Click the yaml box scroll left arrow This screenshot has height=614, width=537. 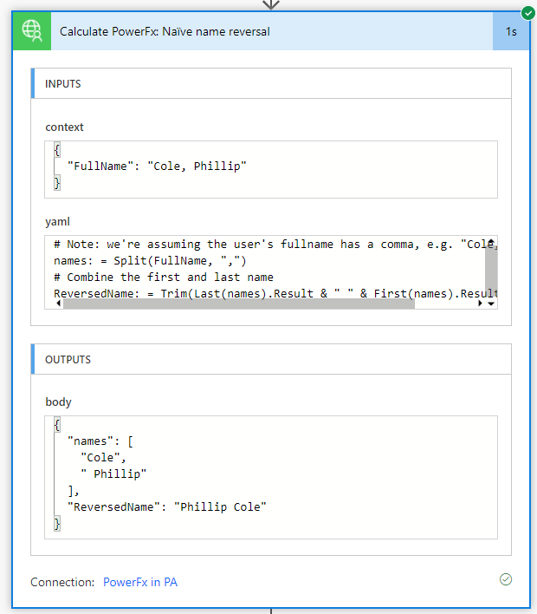59,303
